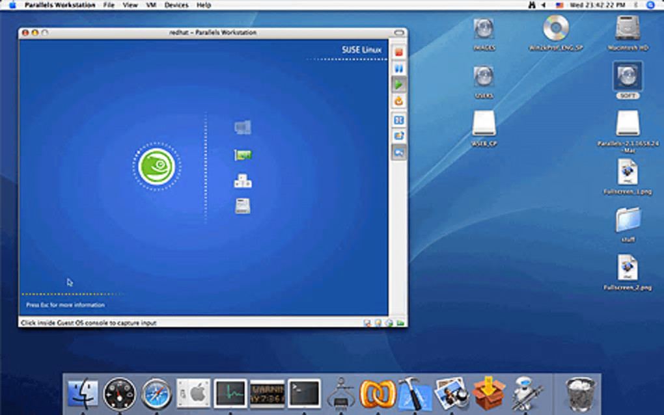Open Automator from the Dock
664x415 pixels.
pos(525,394)
